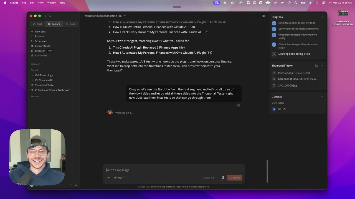
Task: Open the Window menu
Action: (x=52, y=2)
